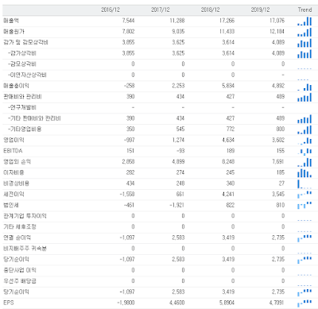Select the 영업이익 row label
The height and width of the screenshot is (309, 318).
pyautogui.click(x=14, y=140)
